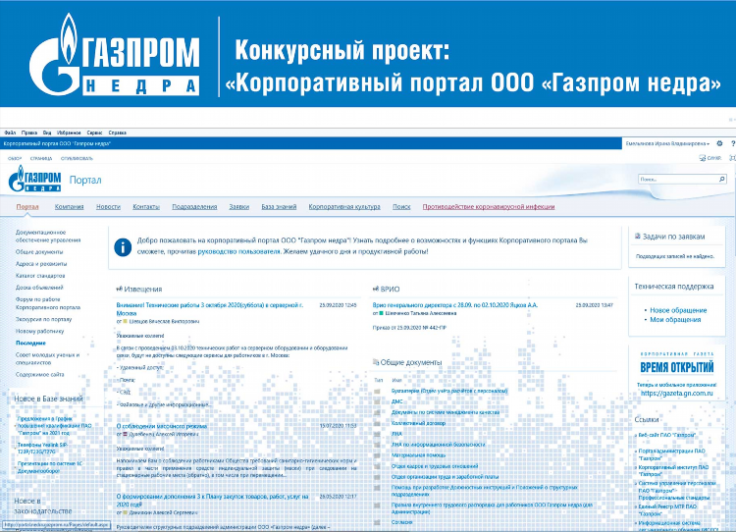Open the Сервис menu
This screenshot has height=532, width=736.
click(95, 133)
